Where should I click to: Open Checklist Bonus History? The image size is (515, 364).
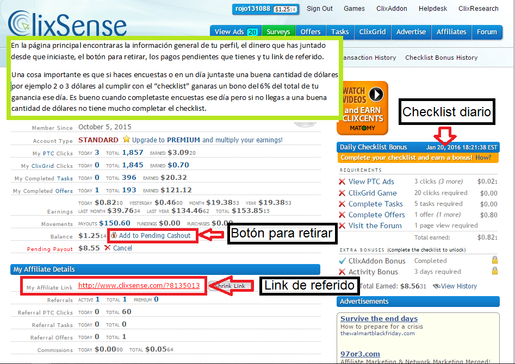(x=441, y=58)
